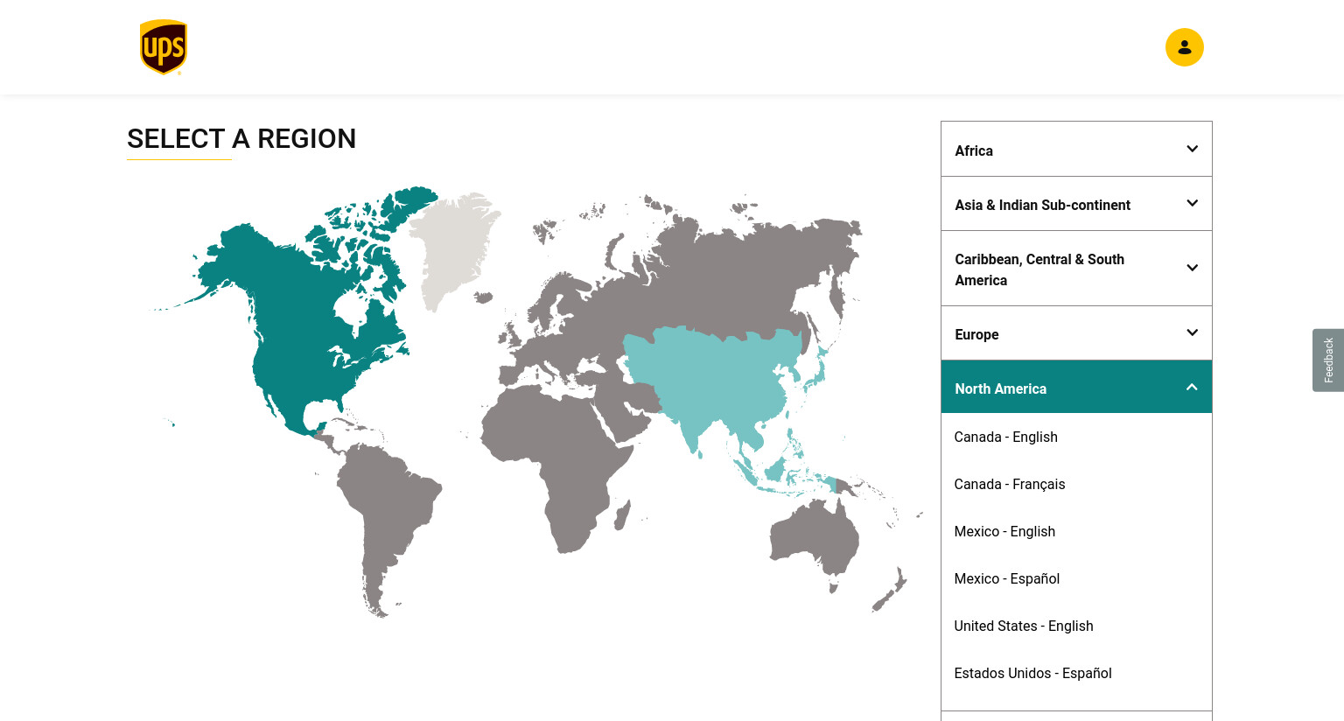The height and width of the screenshot is (721, 1344).
Task: Select Asia & Indian Sub-continent heading
Action: (x=1076, y=204)
